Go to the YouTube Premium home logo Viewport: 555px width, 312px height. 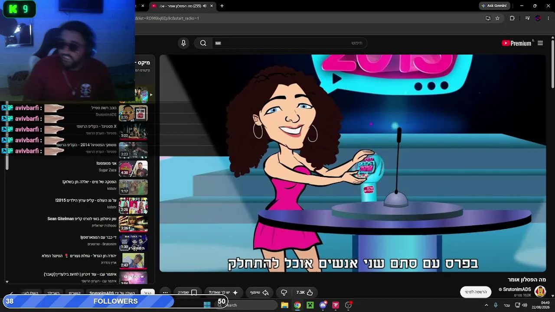(x=516, y=43)
